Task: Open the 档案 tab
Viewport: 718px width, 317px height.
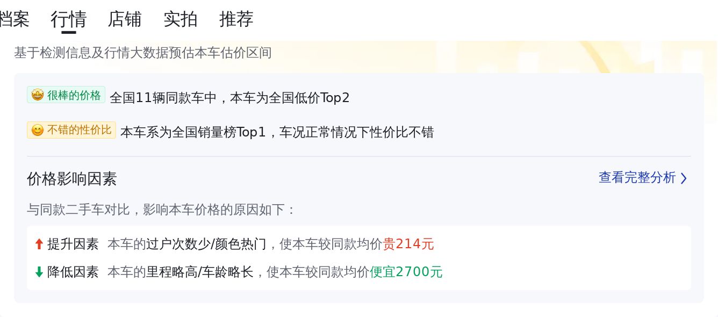Action: (15, 19)
